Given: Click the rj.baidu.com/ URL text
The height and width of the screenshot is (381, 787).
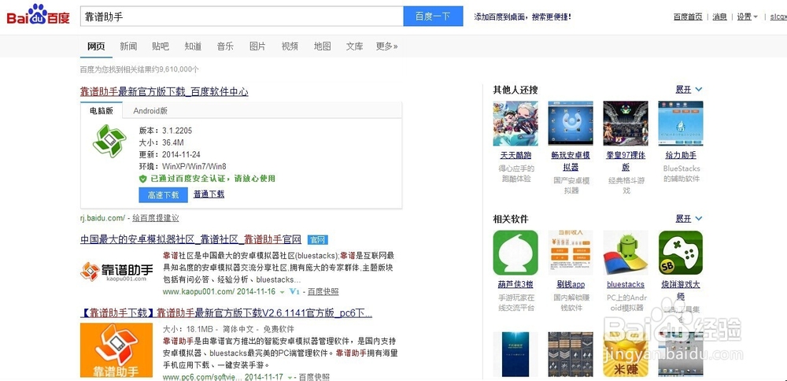Looking at the screenshot, I should (102, 218).
